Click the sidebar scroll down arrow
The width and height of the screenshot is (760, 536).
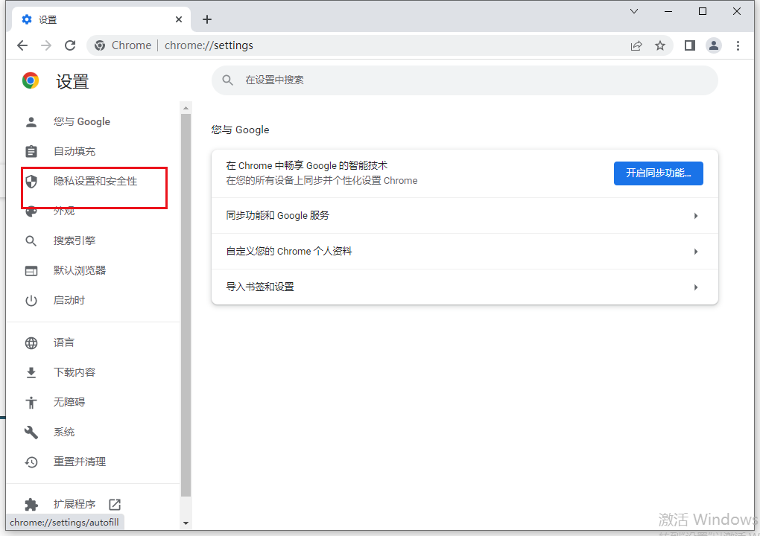coord(186,523)
